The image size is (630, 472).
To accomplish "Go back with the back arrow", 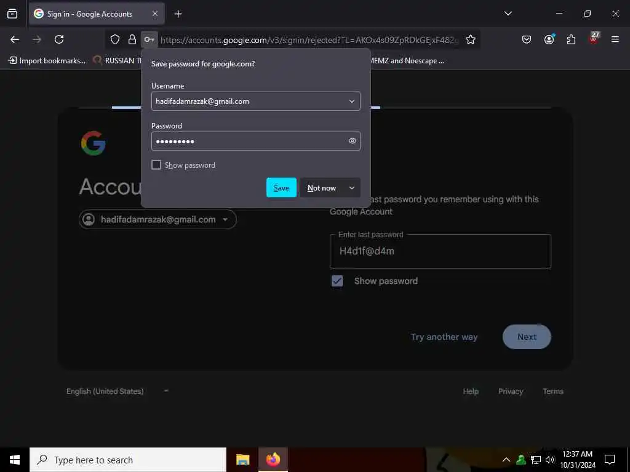I will tap(15, 39).
